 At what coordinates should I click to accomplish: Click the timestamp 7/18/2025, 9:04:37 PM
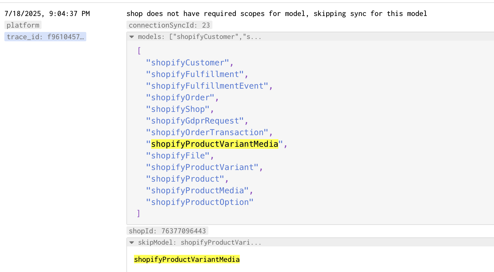pyautogui.click(x=47, y=14)
